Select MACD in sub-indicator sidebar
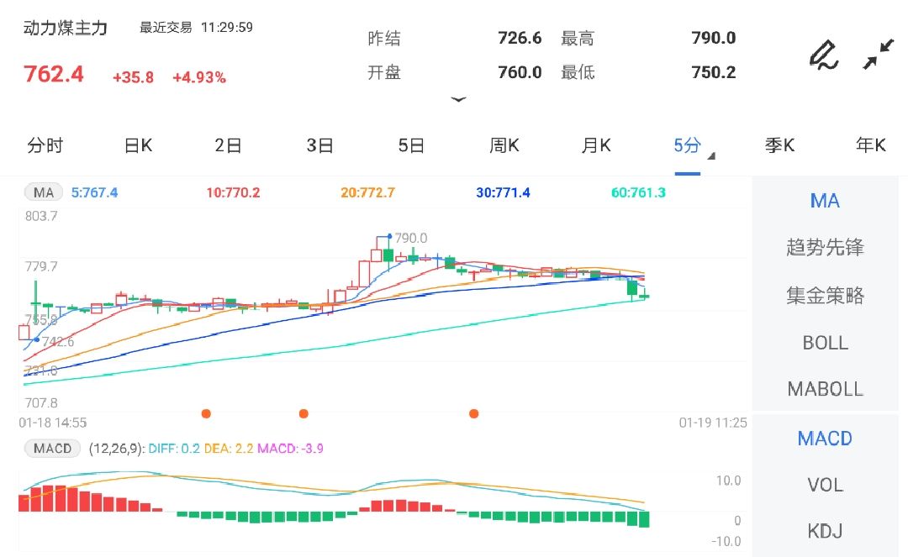The image size is (908, 557). [x=825, y=439]
